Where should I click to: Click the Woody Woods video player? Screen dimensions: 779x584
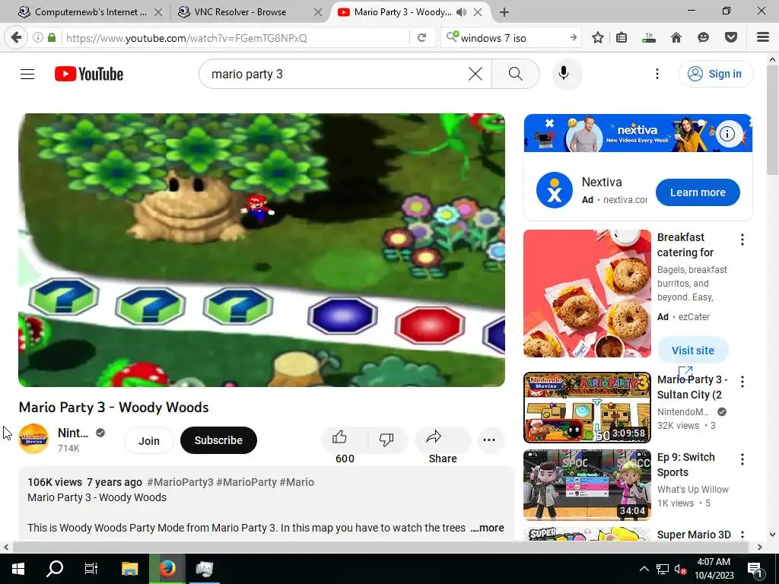[x=262, y=250]
